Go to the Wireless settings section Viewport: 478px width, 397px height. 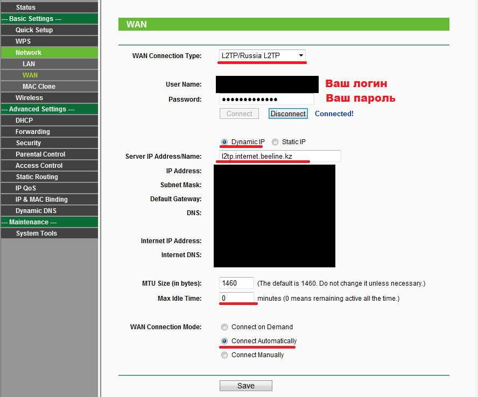click(x=29, y=98)
